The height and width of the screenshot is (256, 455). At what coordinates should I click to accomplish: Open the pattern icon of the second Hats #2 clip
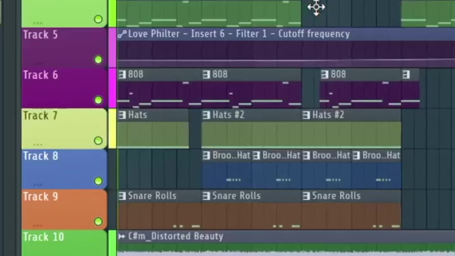pos(306,115)
